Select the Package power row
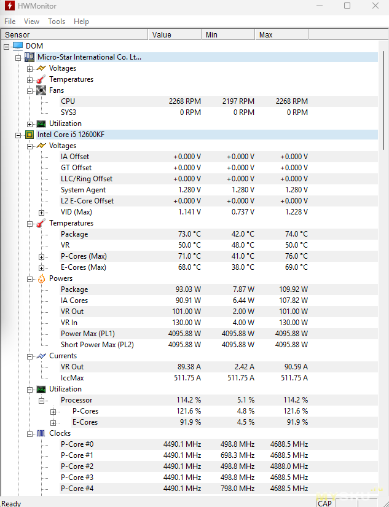389x507 pixels. tap(74, 289)
